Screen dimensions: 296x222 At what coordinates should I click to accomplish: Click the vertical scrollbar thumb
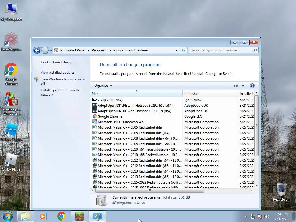coord(257,125)
